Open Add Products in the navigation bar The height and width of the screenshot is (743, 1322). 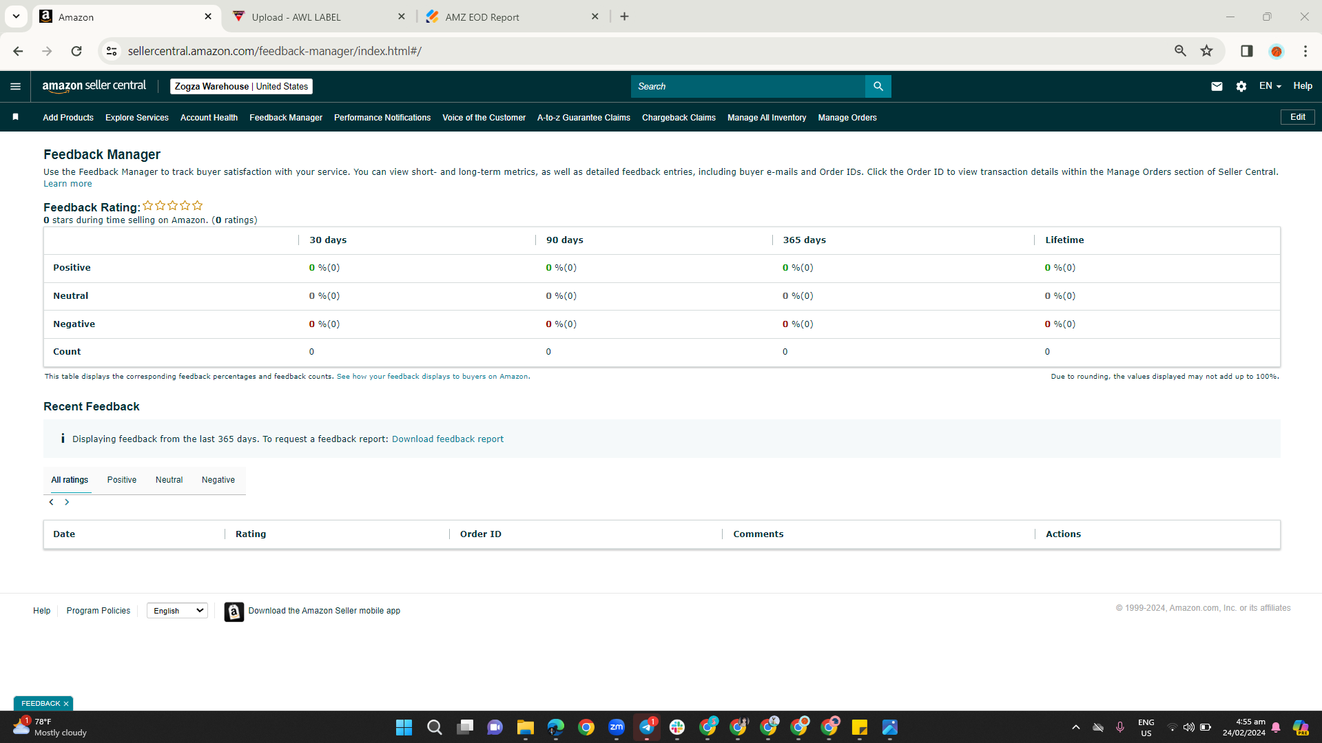click(68, 118)
